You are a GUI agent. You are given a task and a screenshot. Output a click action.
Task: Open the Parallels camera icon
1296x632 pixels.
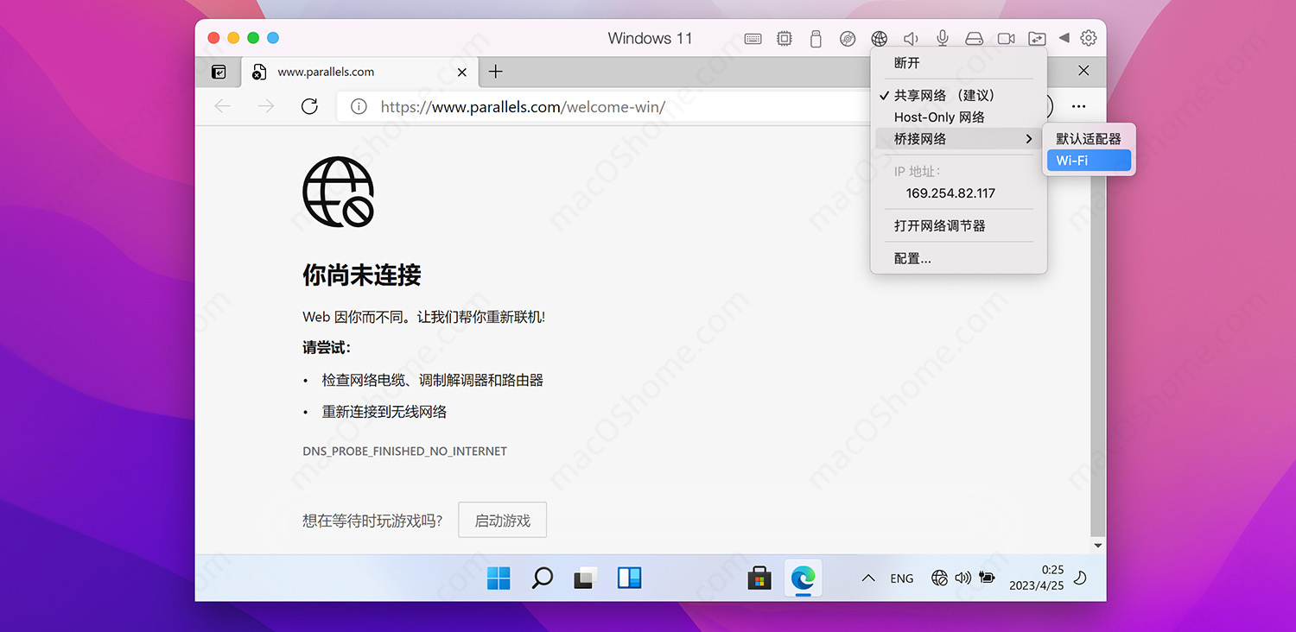(1005, 38)
